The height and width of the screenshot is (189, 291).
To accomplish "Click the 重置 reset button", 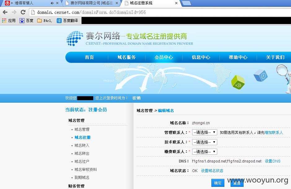I will pyautogui.click(x=237, y=183).
